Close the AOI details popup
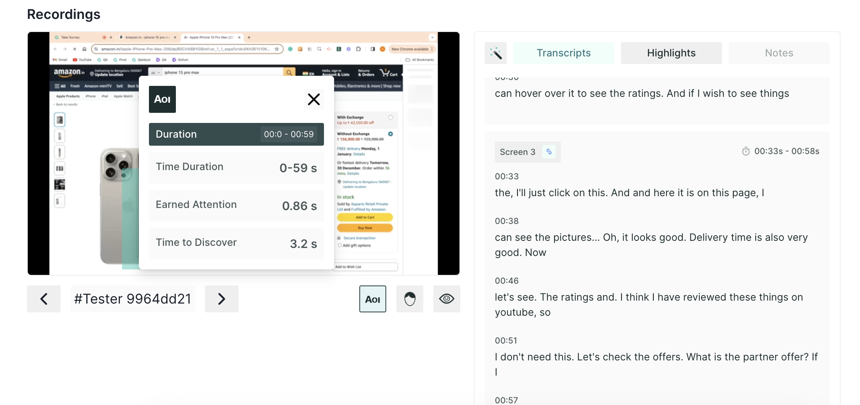Viewport: 860px width, 405px height. 314,99
